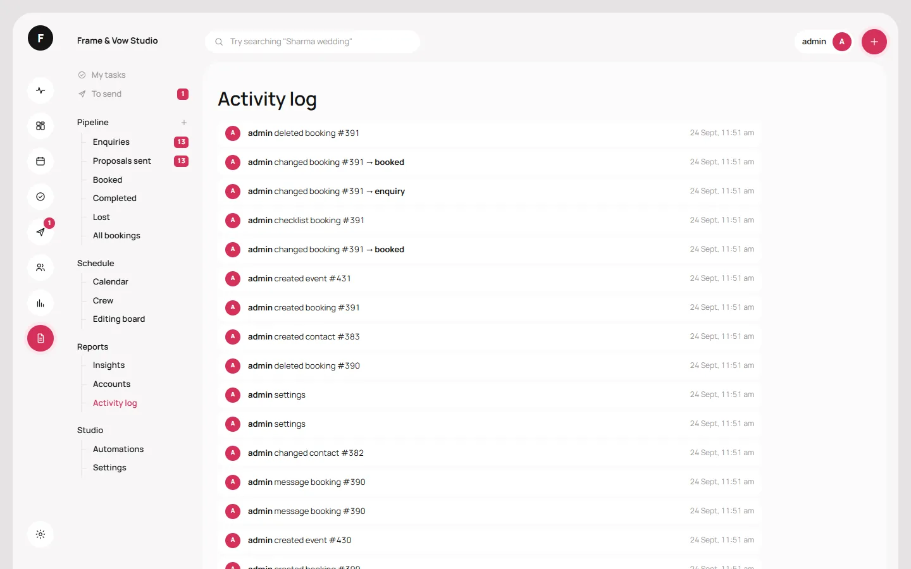Open the bar chart reports icon in rail
911x569 pixels.
[x=40, y=303]
